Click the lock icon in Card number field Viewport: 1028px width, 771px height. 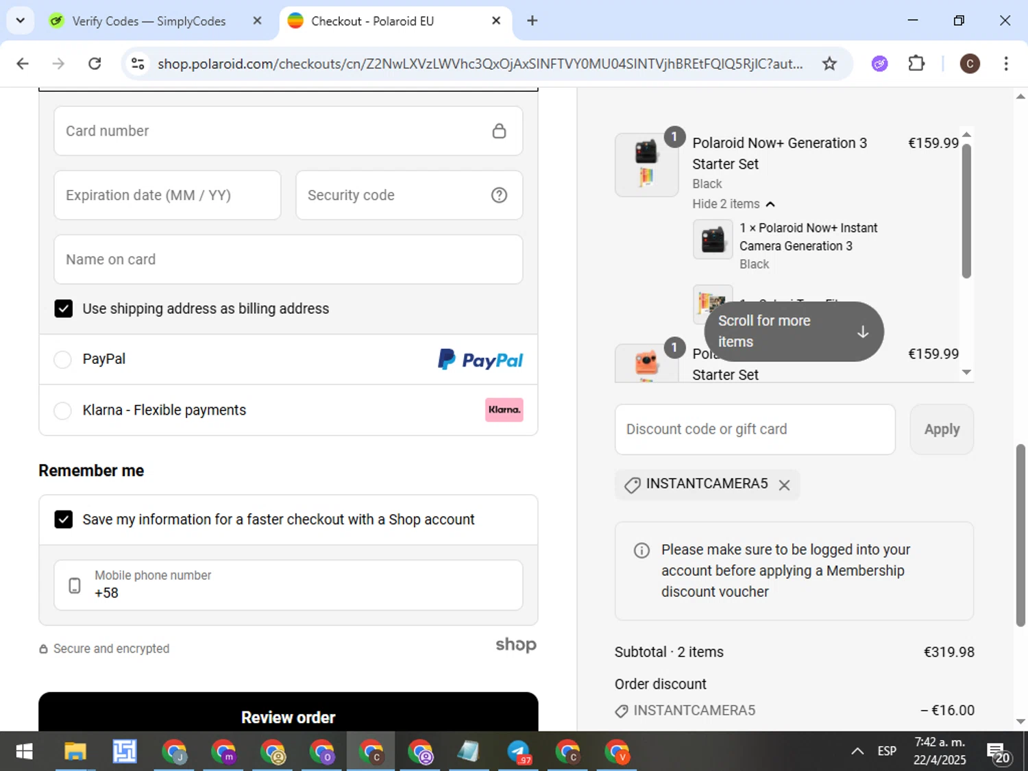tap(499, 131)
